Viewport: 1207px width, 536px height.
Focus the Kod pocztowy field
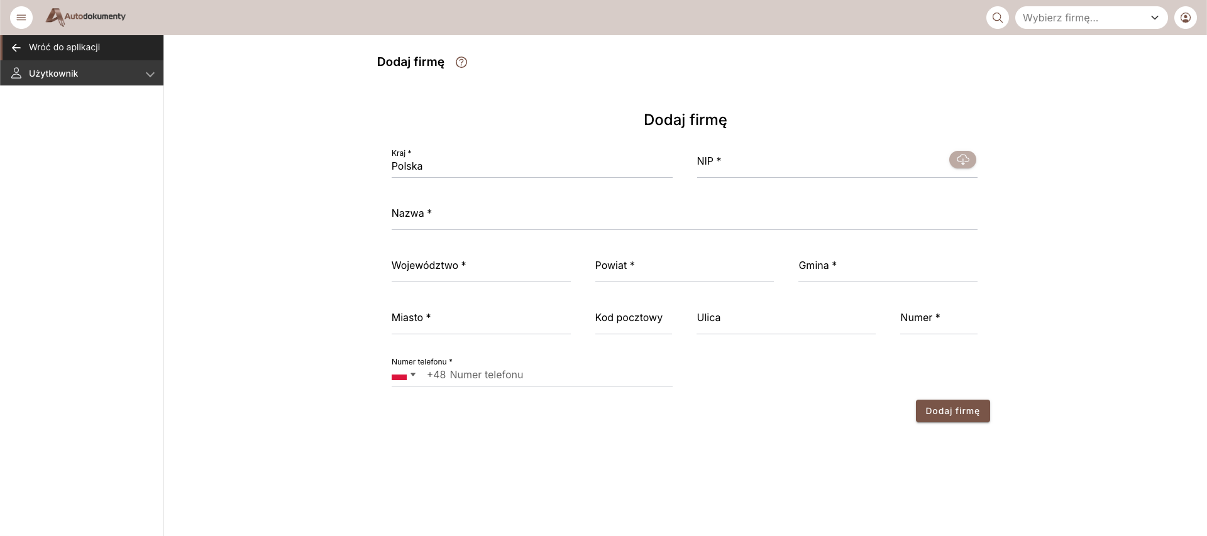[x=634, y=319]
